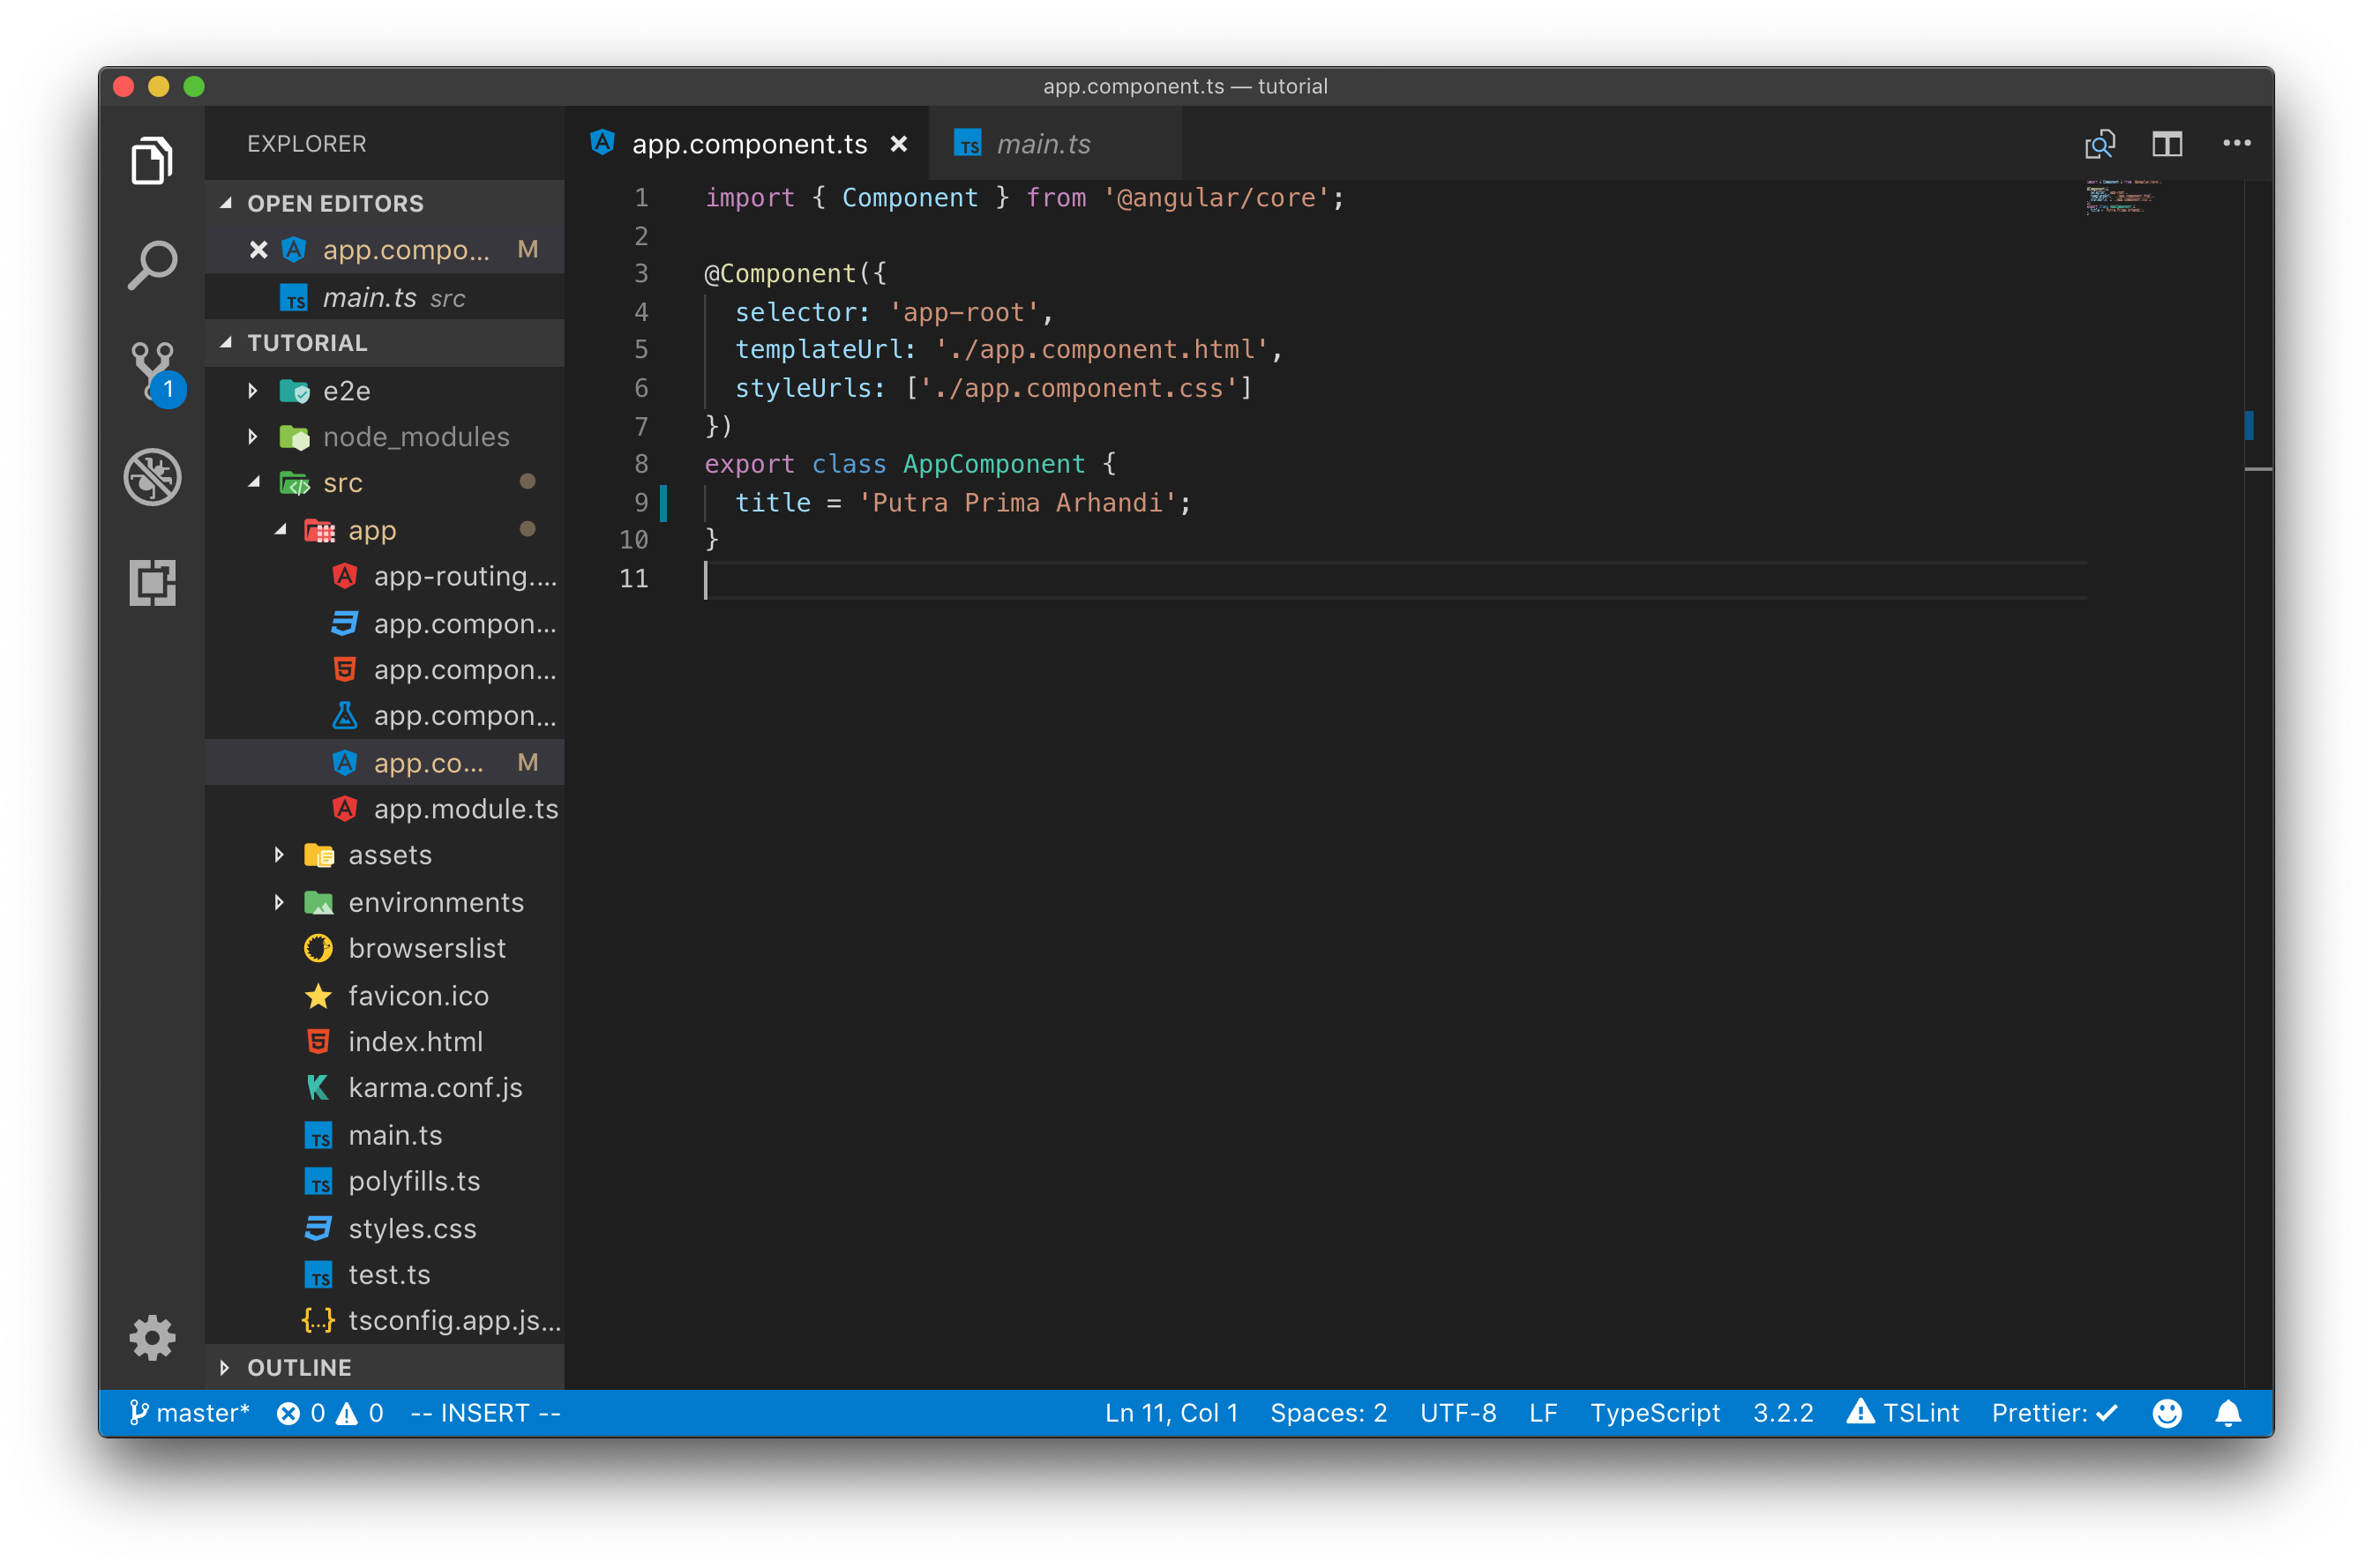Open main.ts under src folder tree

[384, 1135]
